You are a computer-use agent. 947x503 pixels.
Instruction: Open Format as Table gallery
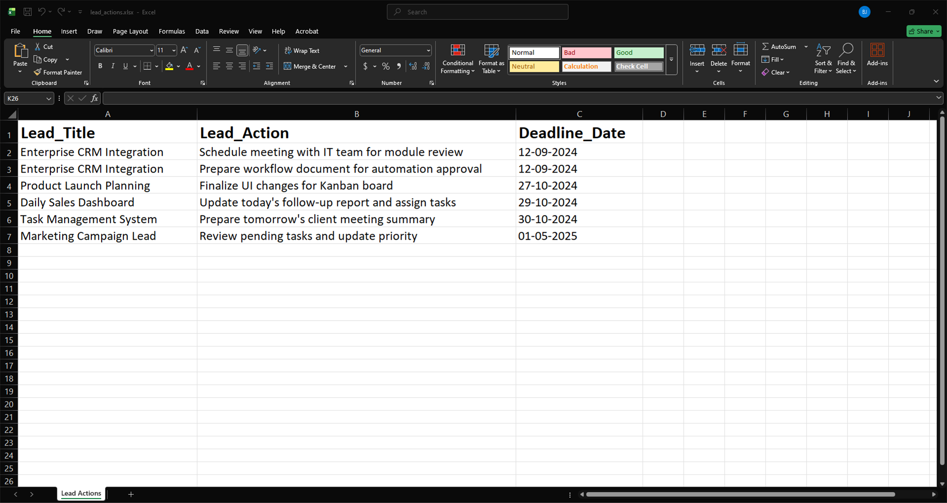(x=491, y=50)
